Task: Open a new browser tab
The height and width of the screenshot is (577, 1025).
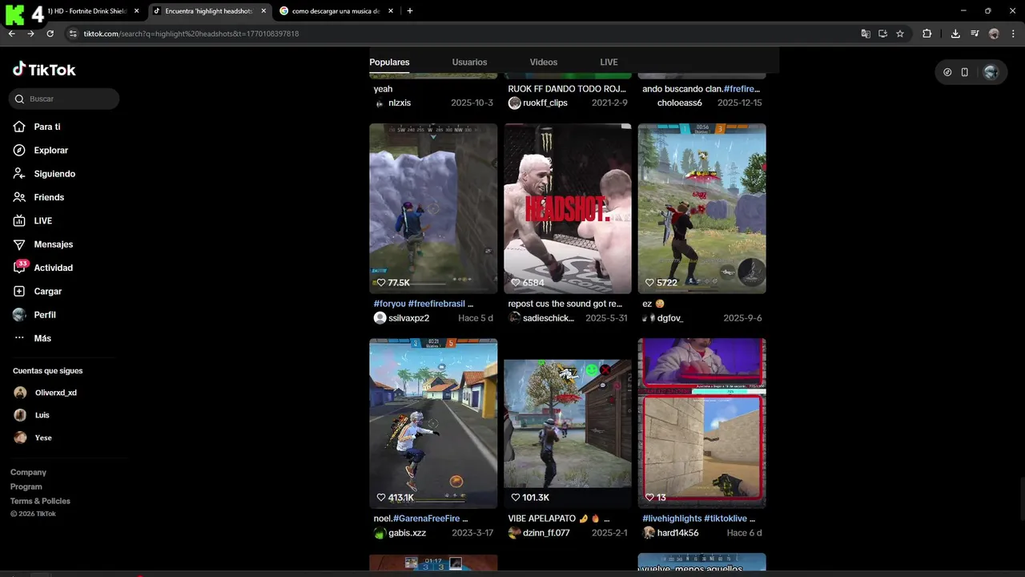Action: pyautogui.click(x=410, y=11)
